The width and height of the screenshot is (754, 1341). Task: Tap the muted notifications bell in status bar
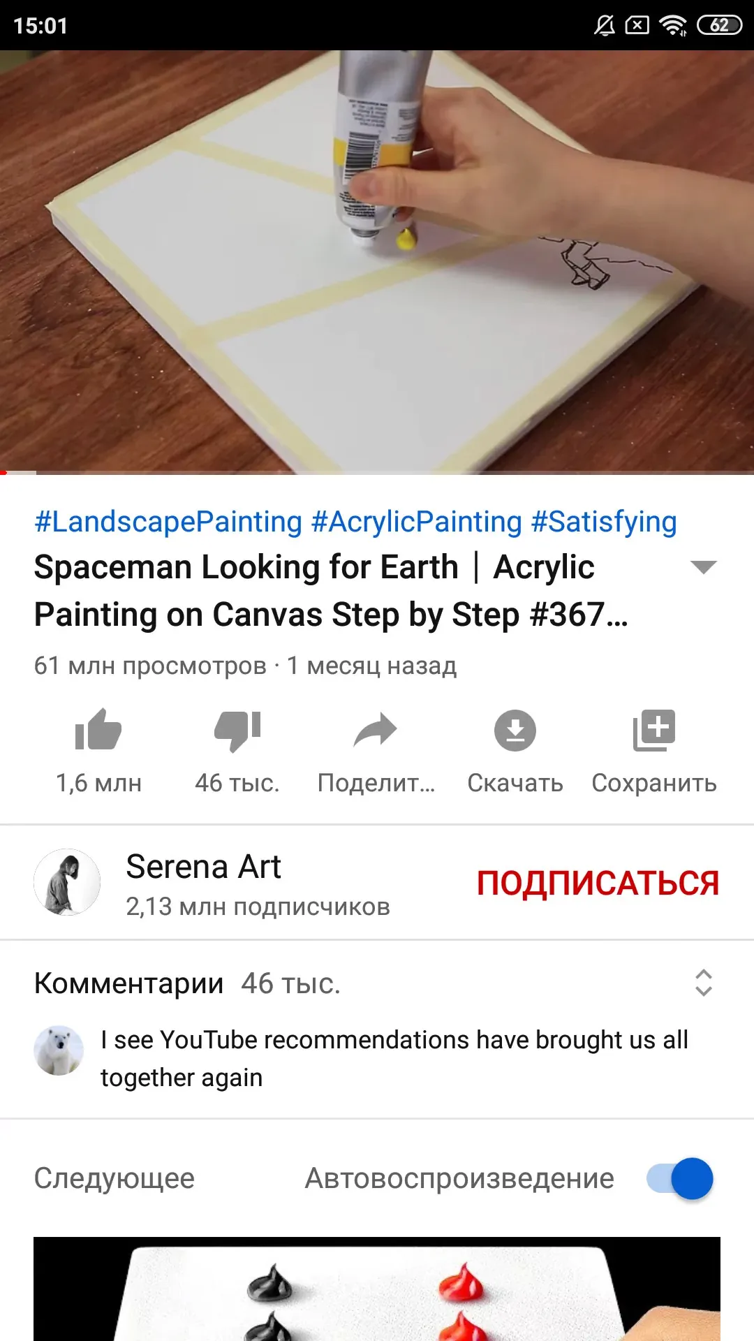(605, 26)
